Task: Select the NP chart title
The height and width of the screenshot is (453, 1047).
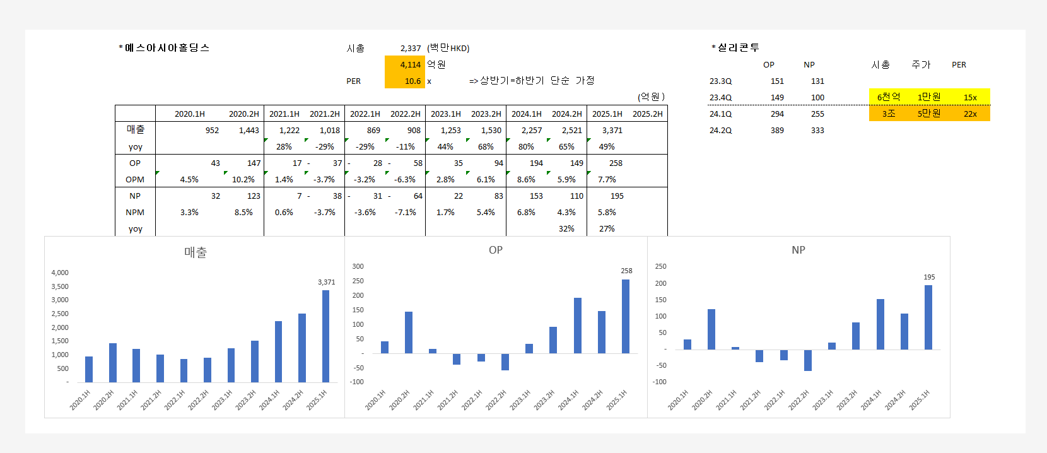Action: click(x=798, y=250)
